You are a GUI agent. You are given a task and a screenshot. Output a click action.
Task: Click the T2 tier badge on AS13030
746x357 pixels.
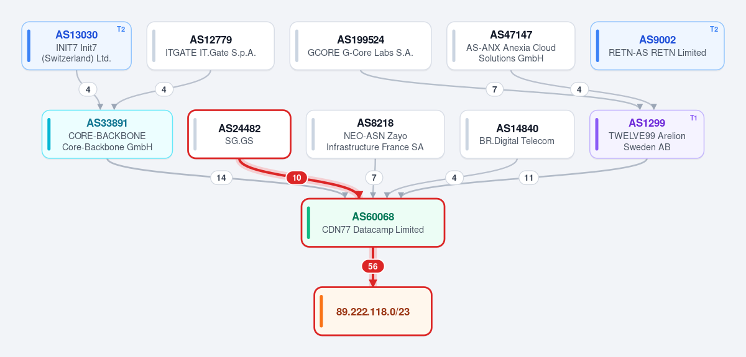tap(121, 29)
